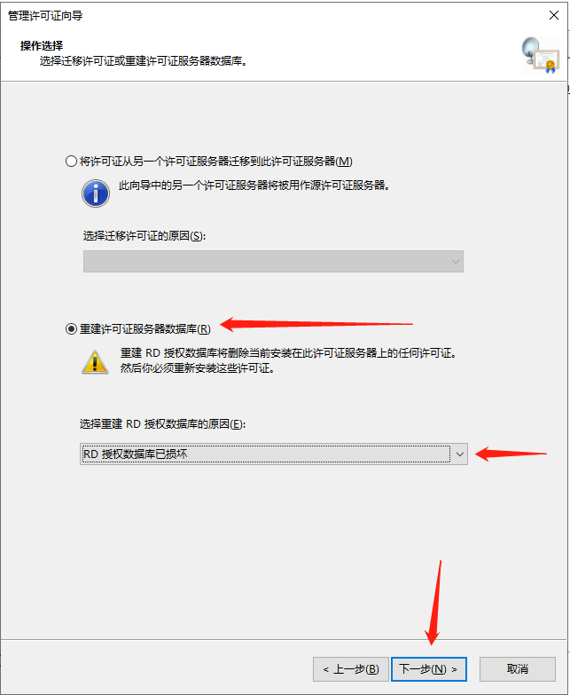Click the 操作选择 heading

(42, 45)
